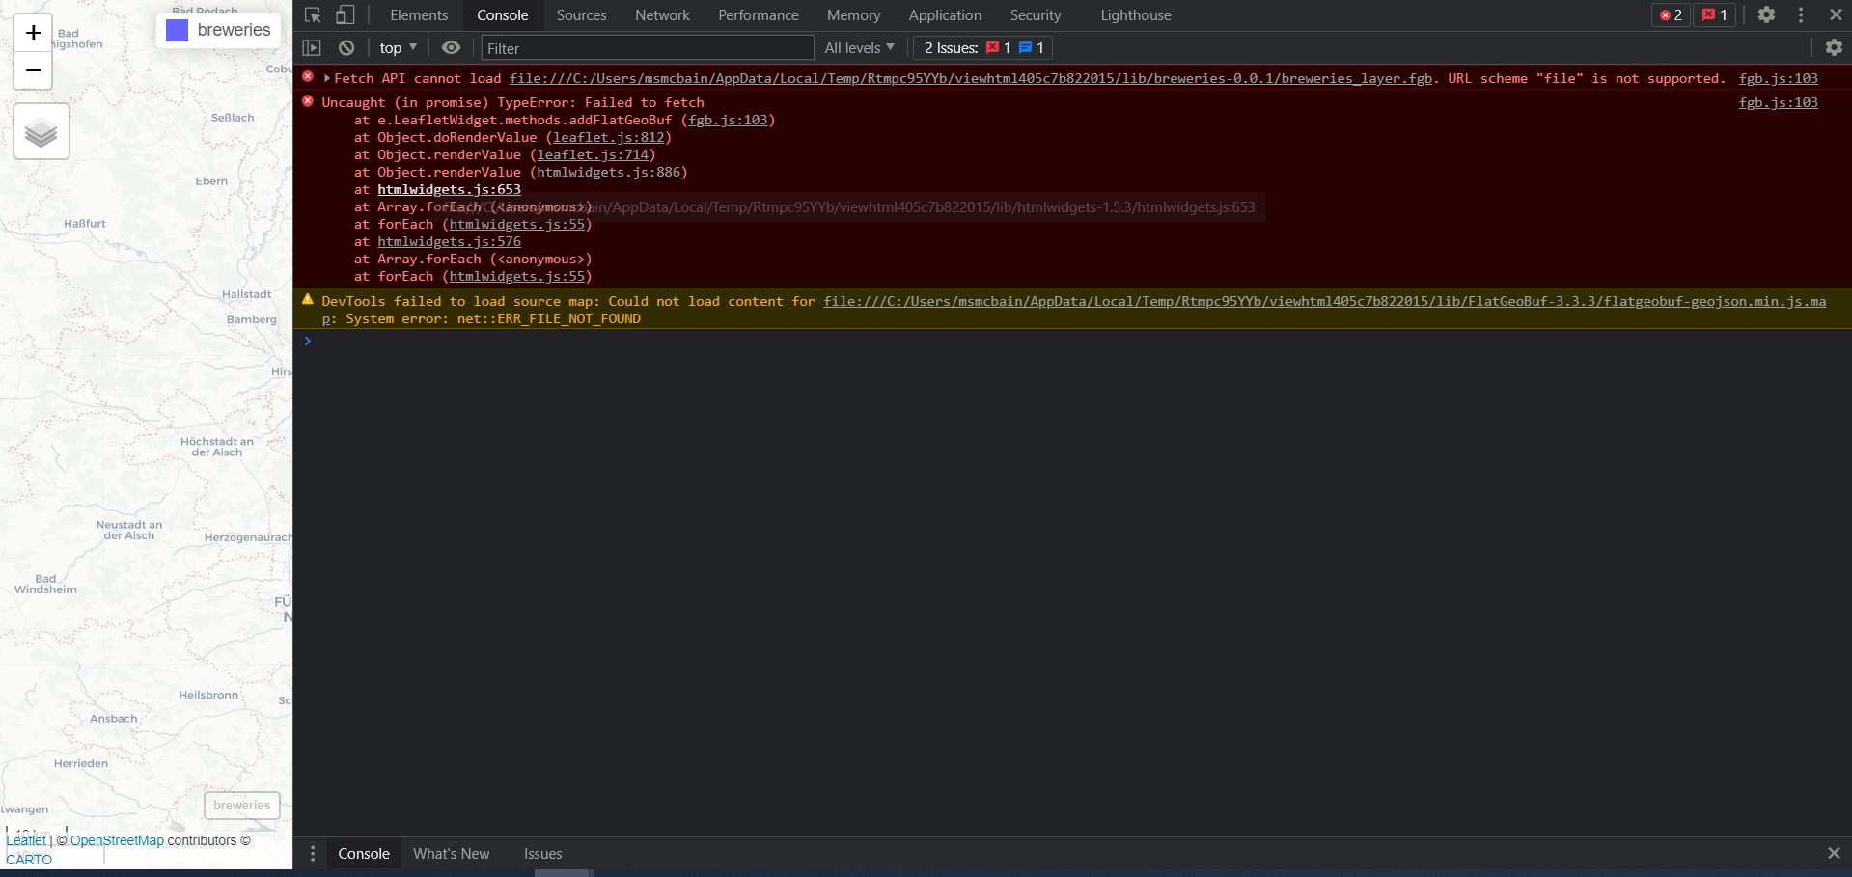Click the red errors count badge
The image size is (1852, 877).
1672,15
